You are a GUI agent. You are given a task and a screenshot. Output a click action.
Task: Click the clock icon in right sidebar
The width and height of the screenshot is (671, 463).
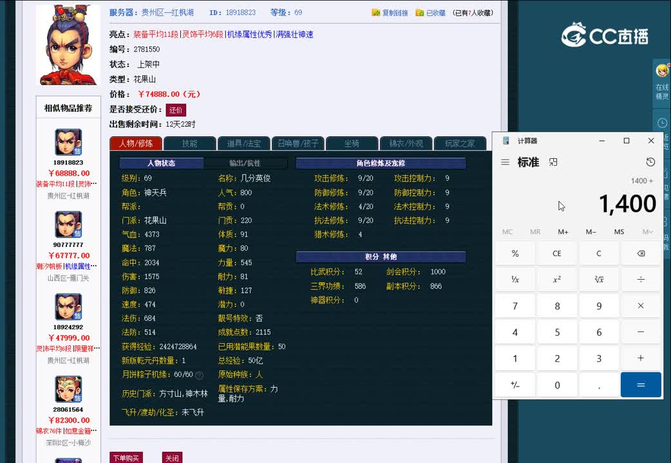pos(662,123)
